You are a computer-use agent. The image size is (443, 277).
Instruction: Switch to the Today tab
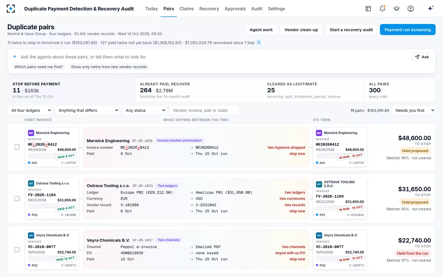[151, 9]
